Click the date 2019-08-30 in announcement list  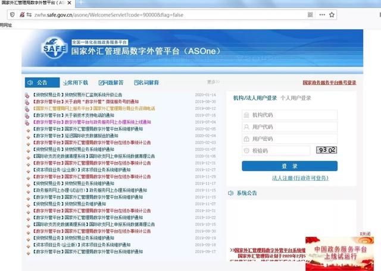205,102
